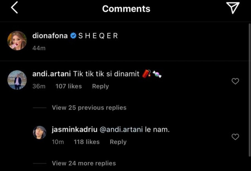Click the @andi.artani mention in reply
This screenshot has height=171, width=251.
pos(121,130)
